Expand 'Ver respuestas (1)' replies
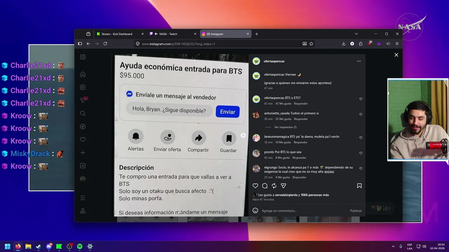The width and height of the screenshot is (449, 252). coord(285,127)
